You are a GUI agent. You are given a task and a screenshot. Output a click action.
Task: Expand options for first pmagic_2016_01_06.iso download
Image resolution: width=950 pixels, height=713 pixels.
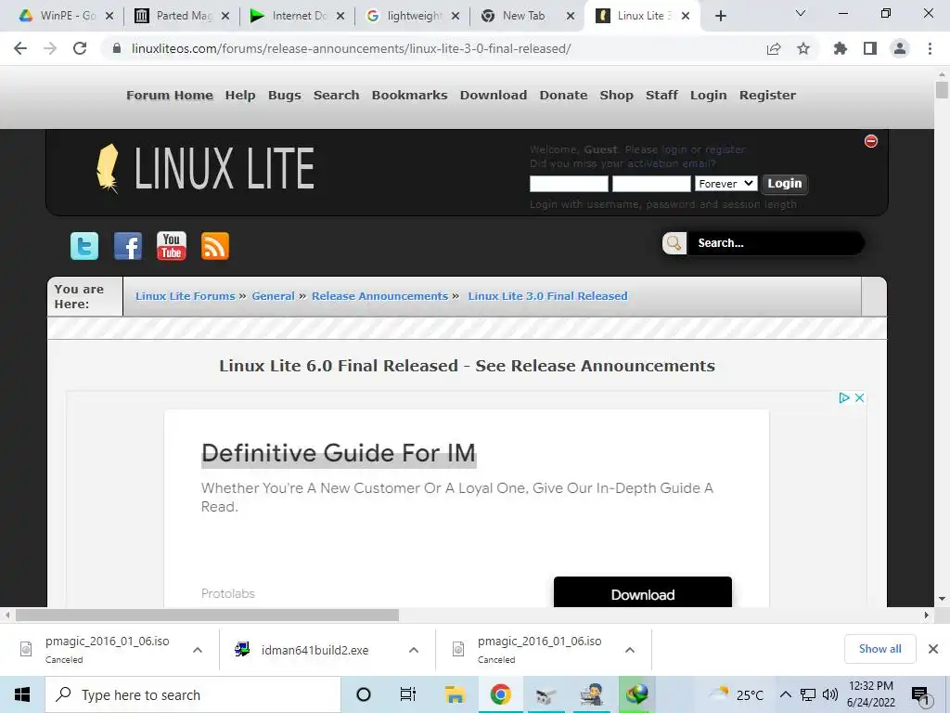click(198, 650)
